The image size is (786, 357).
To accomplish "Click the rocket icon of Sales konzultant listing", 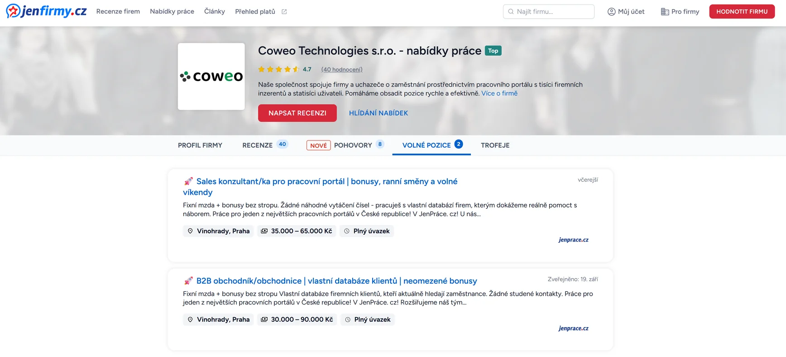I will coord(188,181).
